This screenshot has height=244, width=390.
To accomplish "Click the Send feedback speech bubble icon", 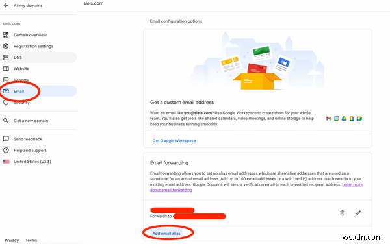I will 6,139.
